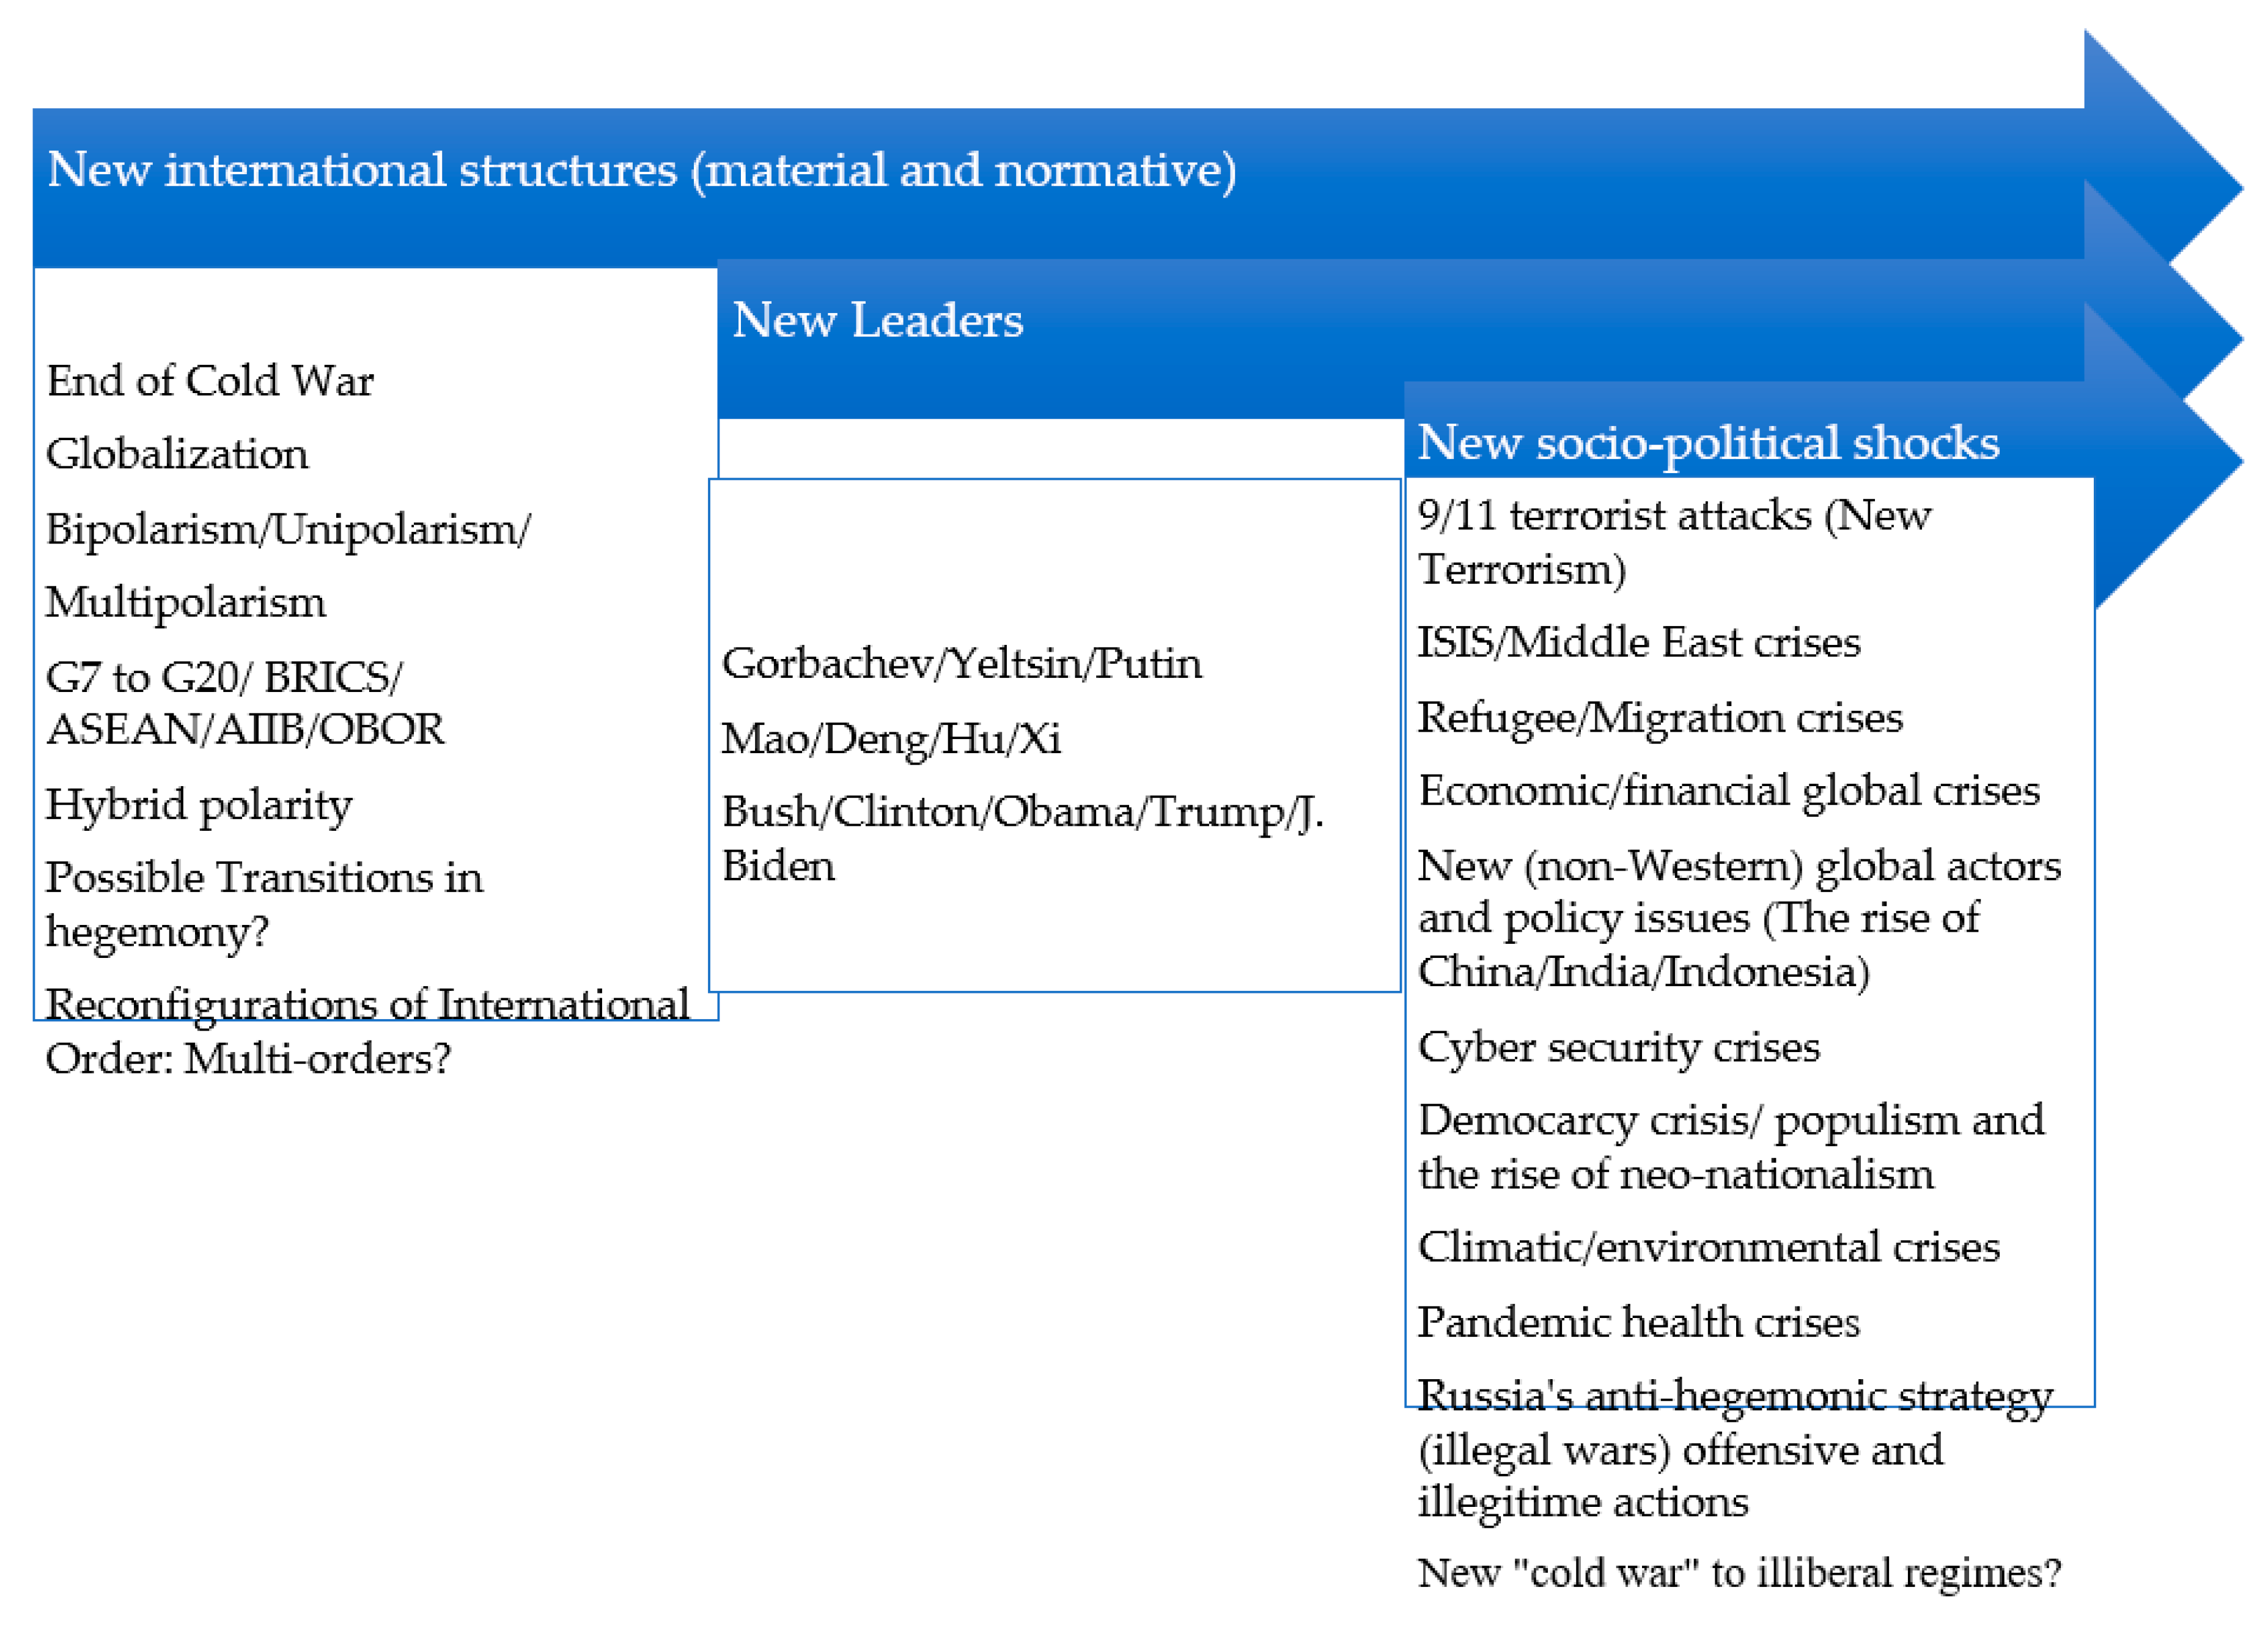Select the 'Globalization' list item
Viewport: 2268px width, 1631px height.
point(177,454)
